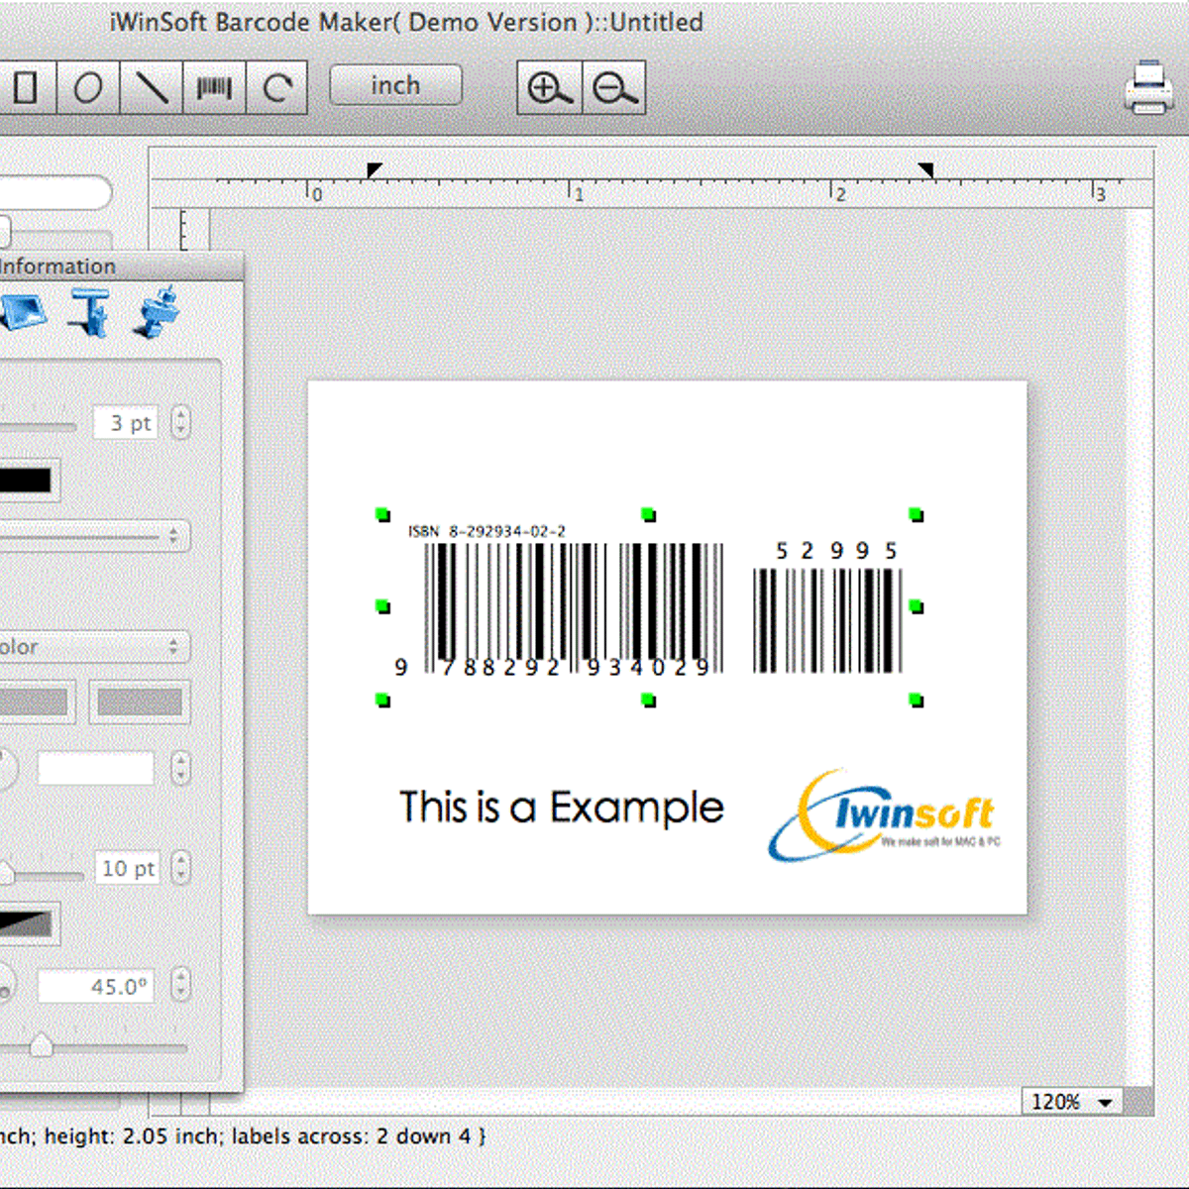Choose the Barcode tool in toolbar

point(214,88)
